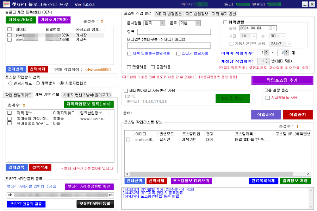Select 사용자 컨텐츠방식(폴더구조) tab

(87, 95)
